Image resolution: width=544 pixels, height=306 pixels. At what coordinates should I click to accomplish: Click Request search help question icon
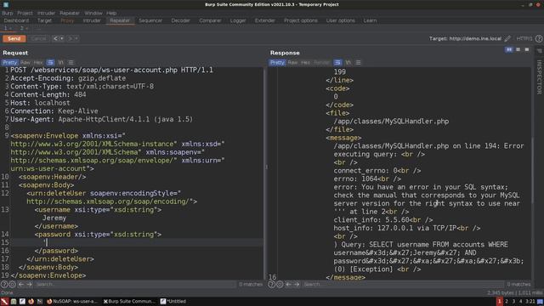coord(4,285)
